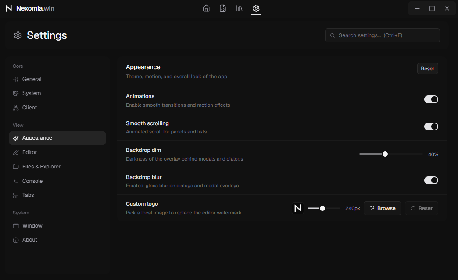Click the 40% backdrop dim value

(x=433, y=154)
